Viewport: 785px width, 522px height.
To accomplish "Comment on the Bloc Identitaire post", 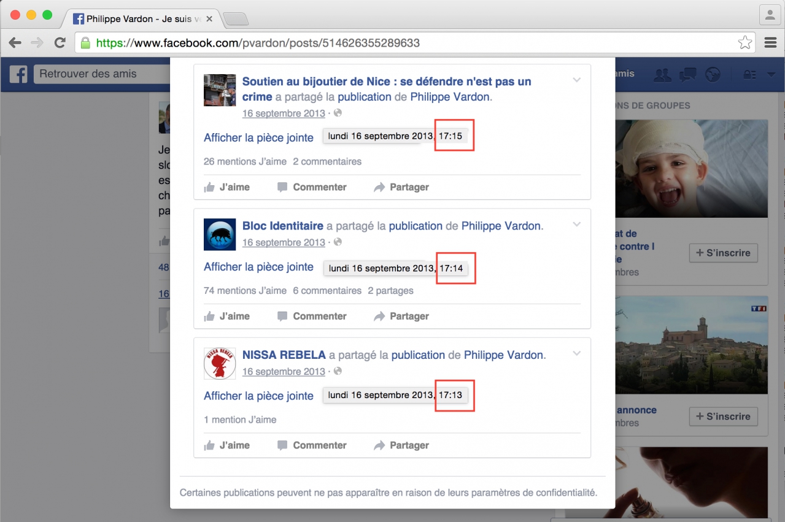I will (x=312, y=316).
